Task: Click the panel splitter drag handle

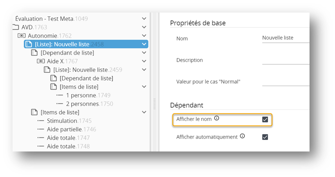Action: 154,104
